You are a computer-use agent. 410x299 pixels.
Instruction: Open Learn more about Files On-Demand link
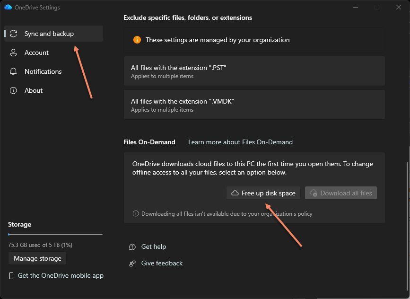pos(240,142)
